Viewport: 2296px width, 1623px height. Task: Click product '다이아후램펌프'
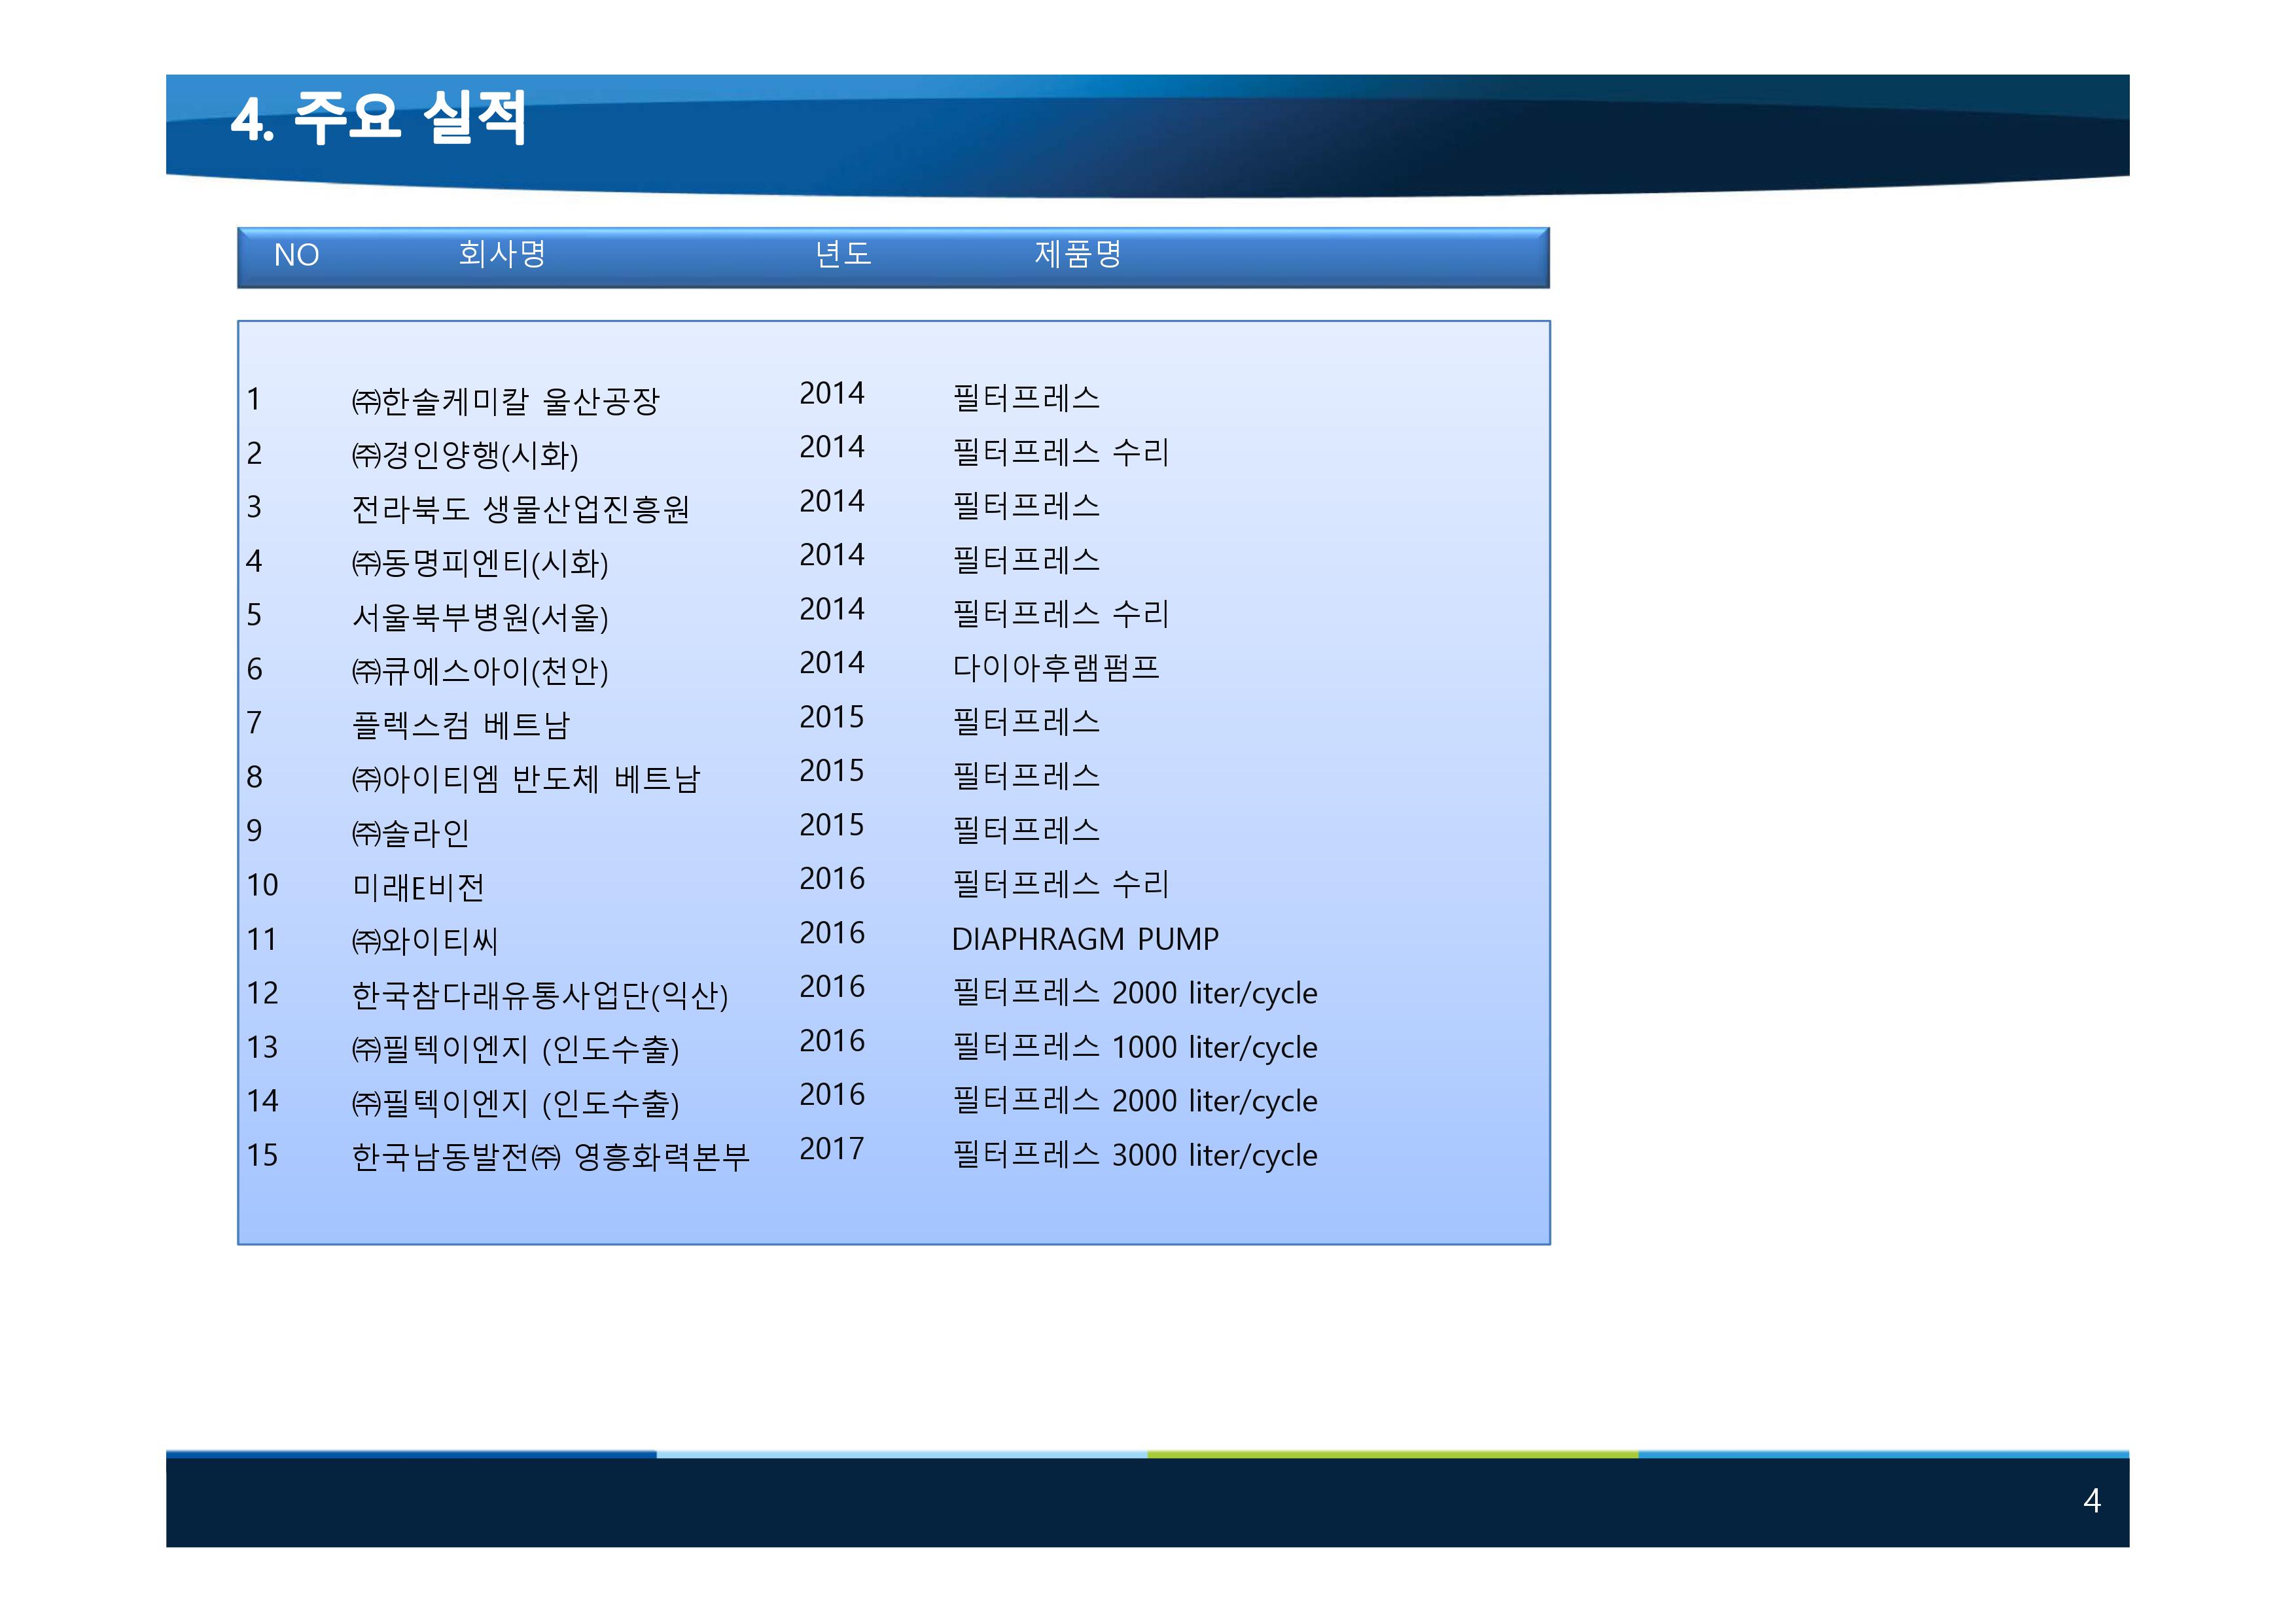pyautogui.click(x=1055, y=667)
